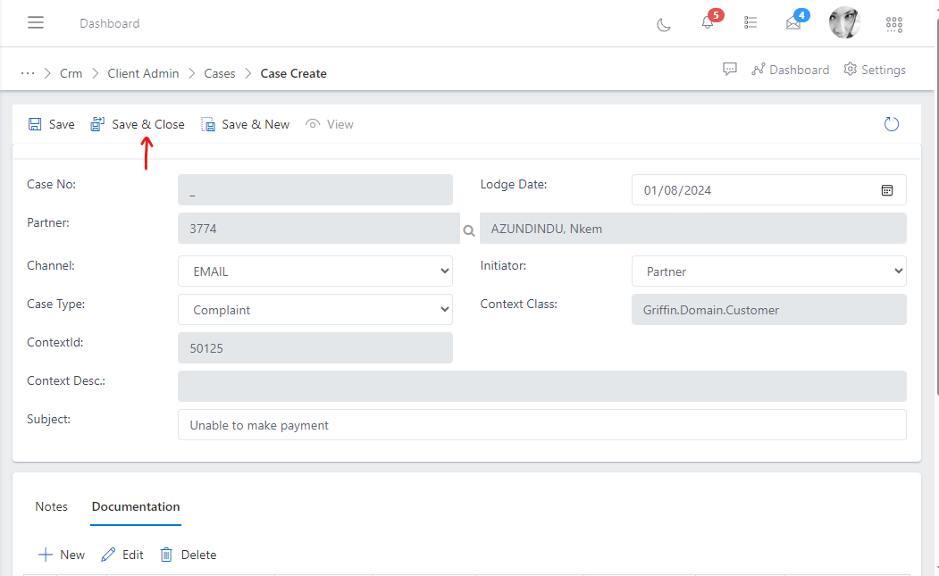Switch to the Notes tab
This screenshot has height=576, width=939.
point(51,507)
